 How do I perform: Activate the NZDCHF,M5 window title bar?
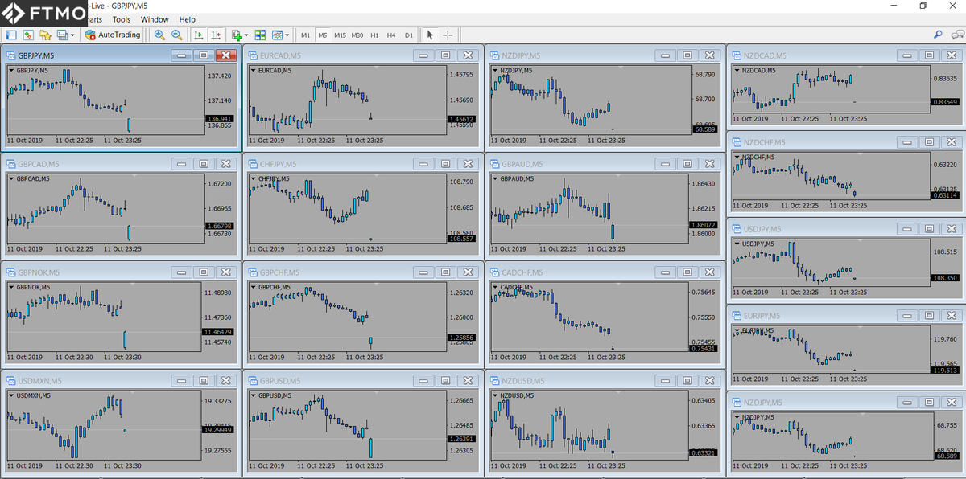(x=846, y=142)
